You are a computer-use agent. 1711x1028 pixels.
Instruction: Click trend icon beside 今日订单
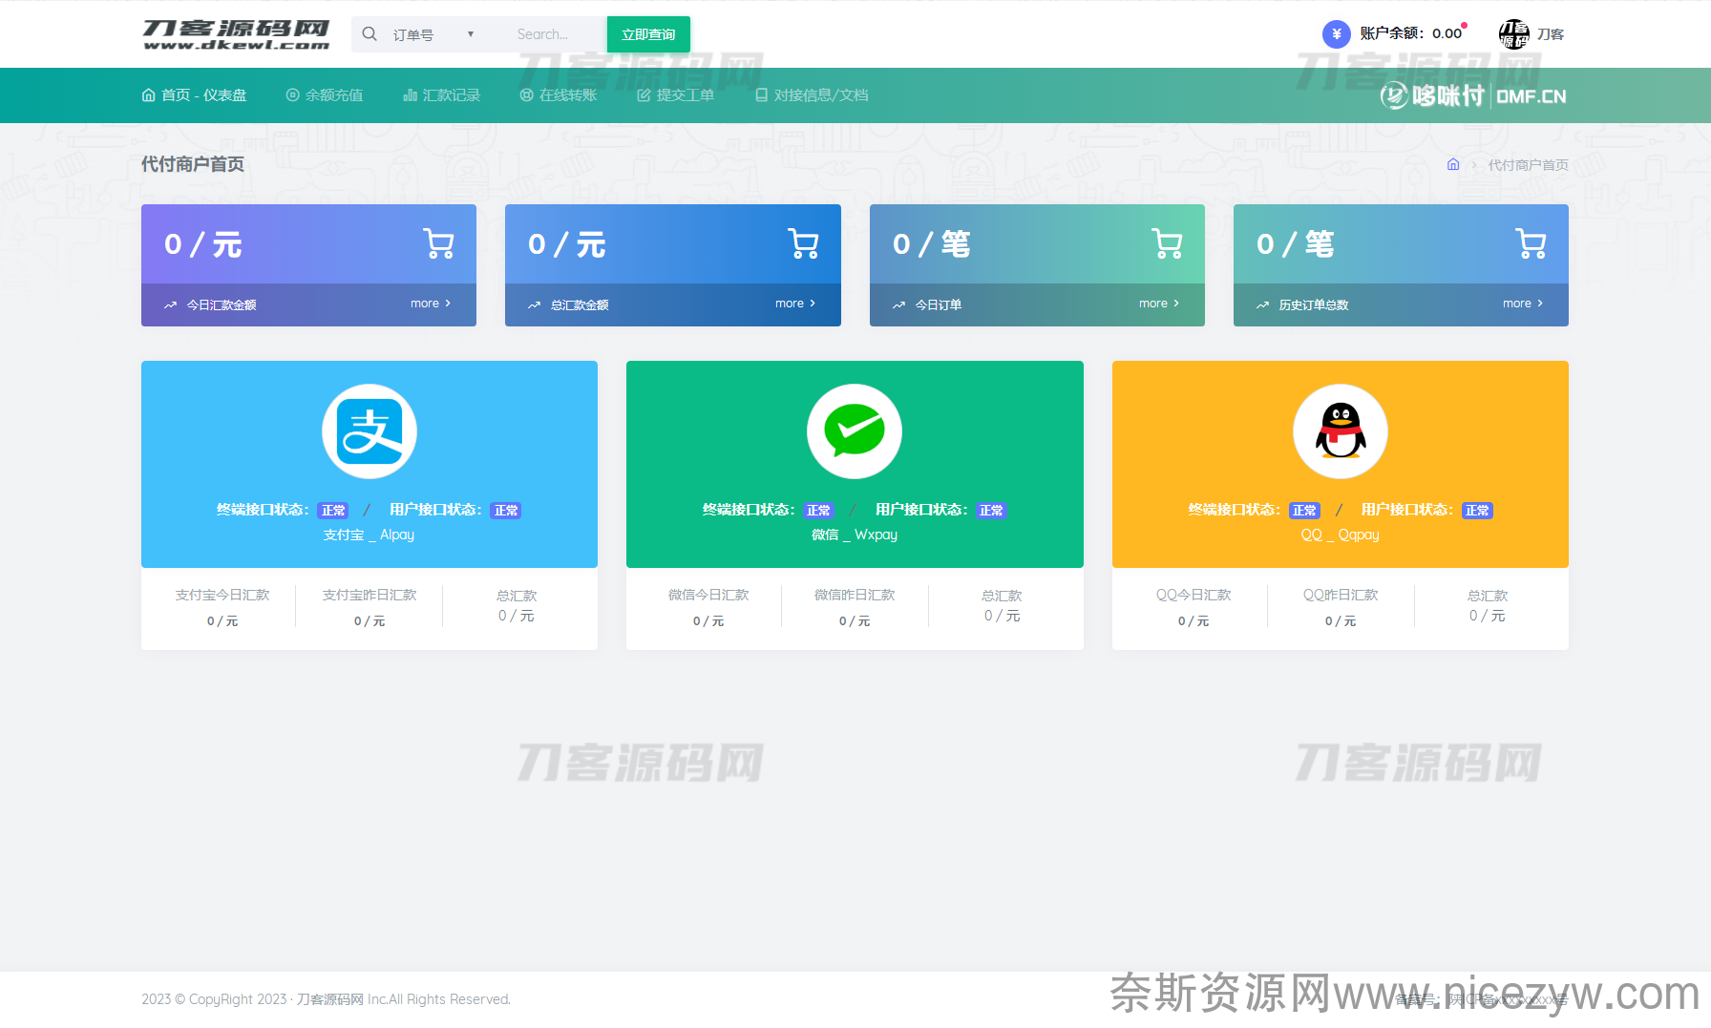(x=898, y=305)
